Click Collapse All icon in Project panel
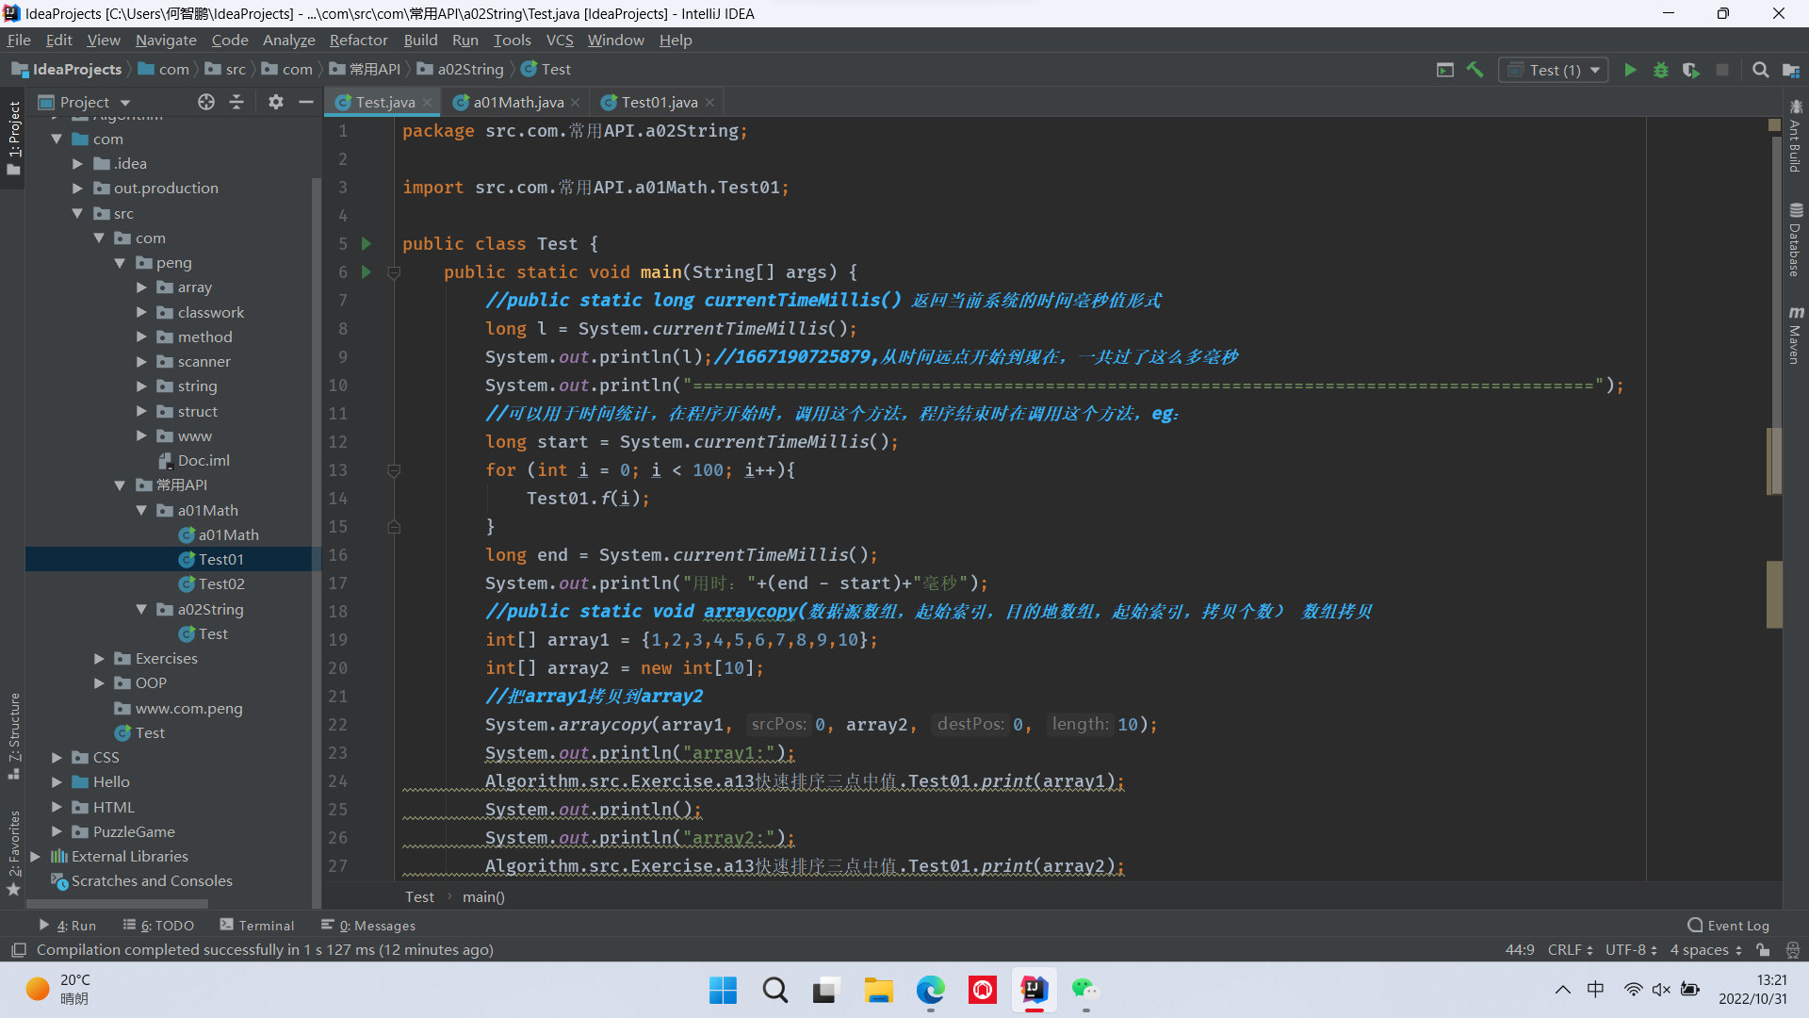The width and height of the screenshot is (1809, 1018). [236, 102]
